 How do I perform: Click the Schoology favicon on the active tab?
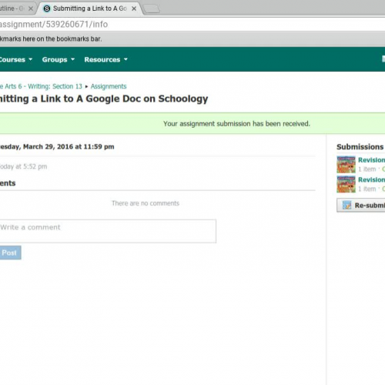pos(47,8)
